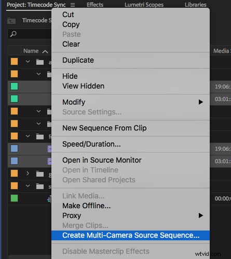The image size is (231, 259).
Task: Click green label swatch of 00:00 item
Action: point(14,198)
